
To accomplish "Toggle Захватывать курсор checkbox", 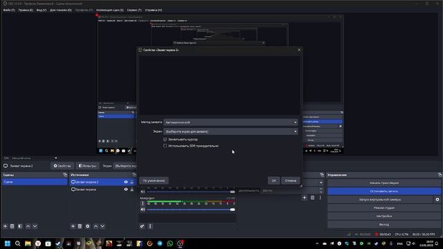I will [165, 140].
